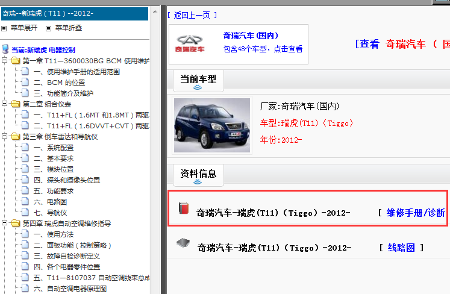
Task: Open the 资料信息 tab
Action: tap(198, 175)
